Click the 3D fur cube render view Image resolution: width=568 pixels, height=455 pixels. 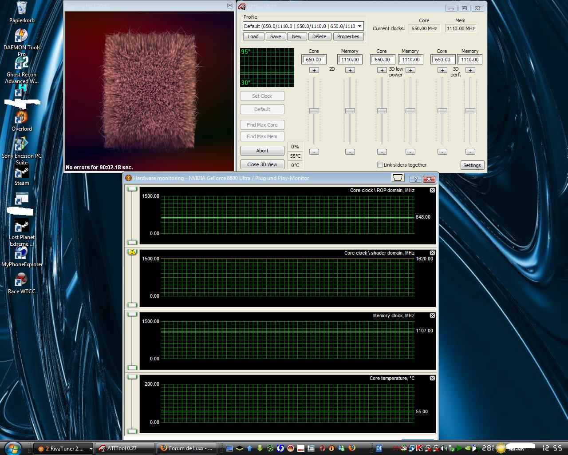pos(149,91)
